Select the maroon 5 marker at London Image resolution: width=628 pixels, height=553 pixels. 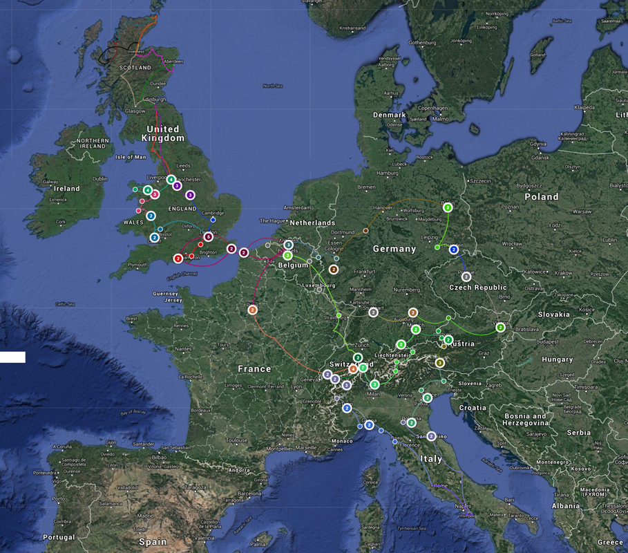[x=208, y=237]
